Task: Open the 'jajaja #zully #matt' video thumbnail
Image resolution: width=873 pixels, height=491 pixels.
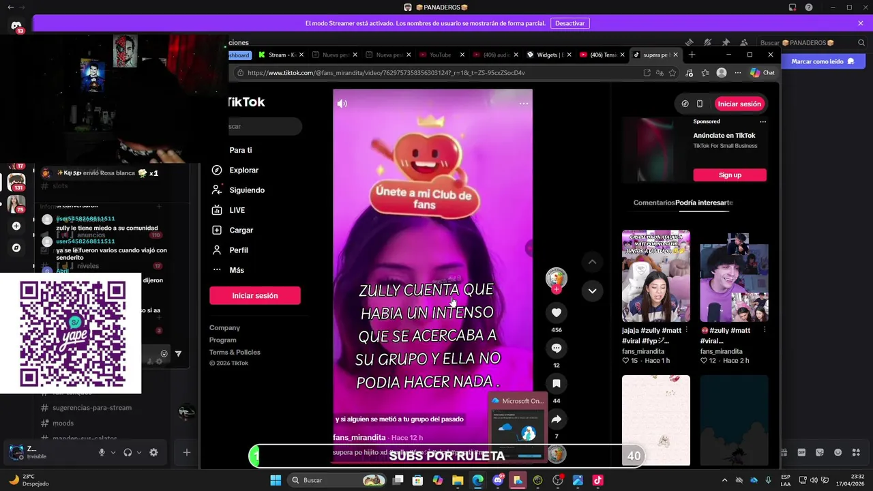Action: coord(656,276)
